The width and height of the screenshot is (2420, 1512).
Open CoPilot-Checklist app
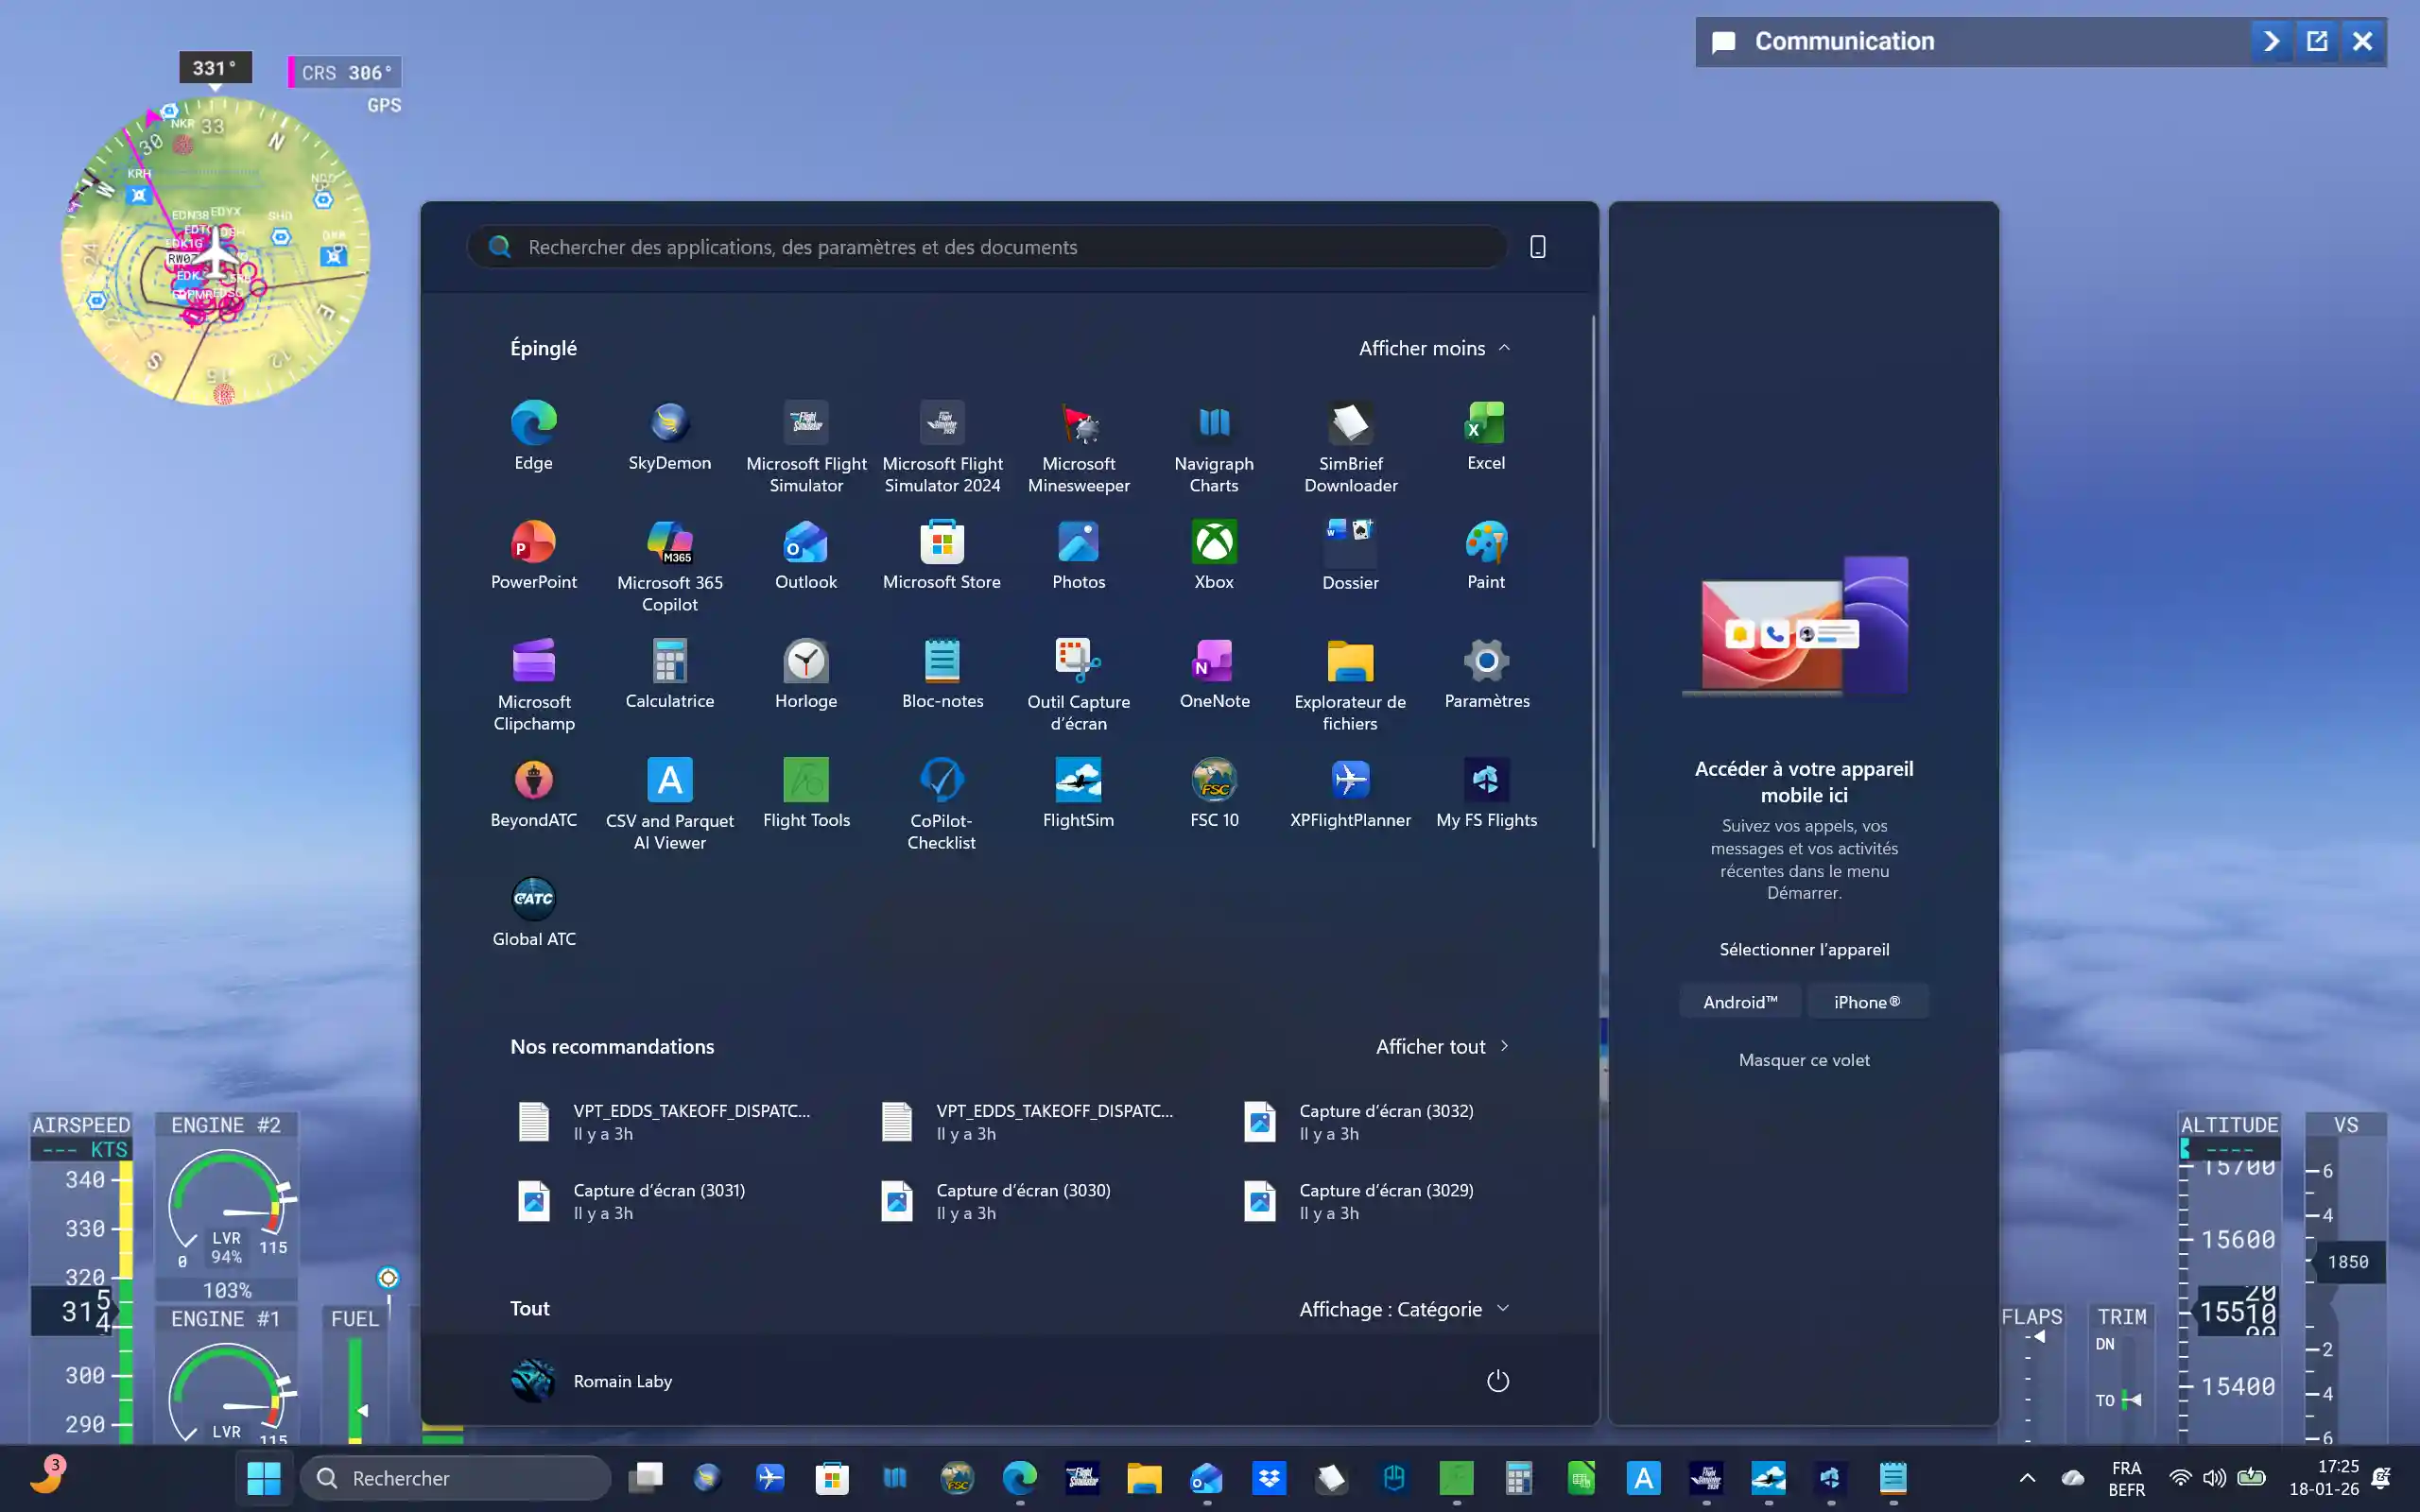[x=942, y=805]
